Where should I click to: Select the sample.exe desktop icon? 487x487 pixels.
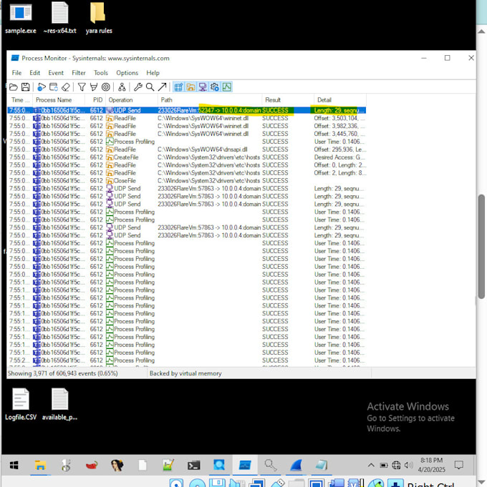pyautogui.click(x=21, y=18)
